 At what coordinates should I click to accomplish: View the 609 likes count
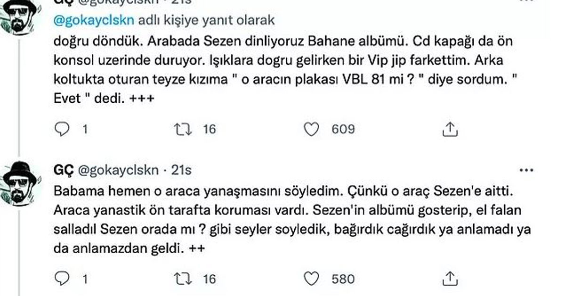coord(343,129)
